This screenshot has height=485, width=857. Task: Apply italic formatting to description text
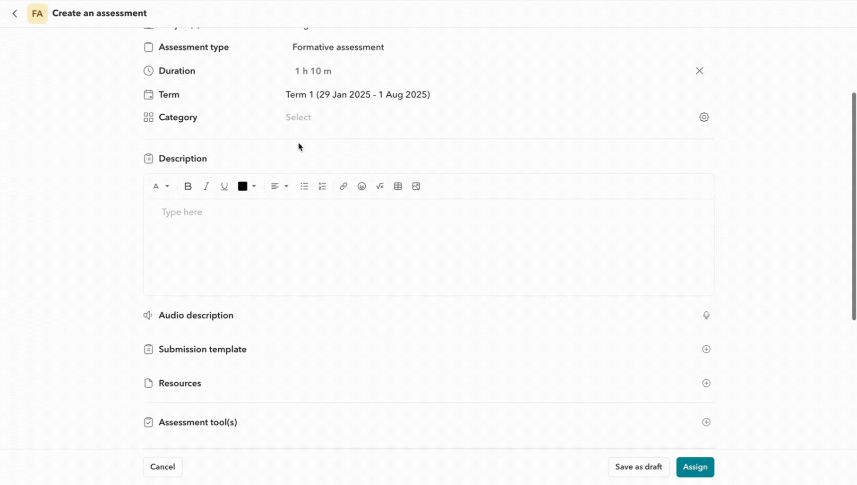206,186
